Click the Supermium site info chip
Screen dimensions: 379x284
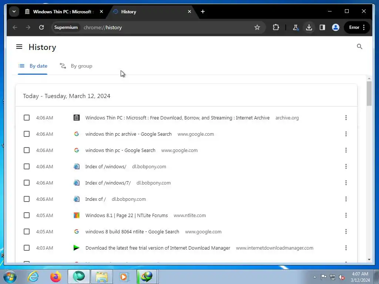[66, 27]
